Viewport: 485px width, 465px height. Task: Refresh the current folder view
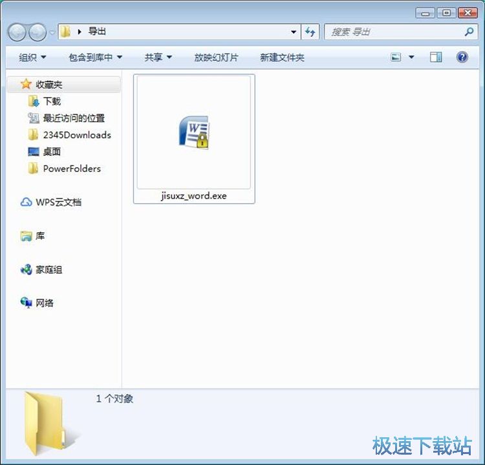[310, 32]
